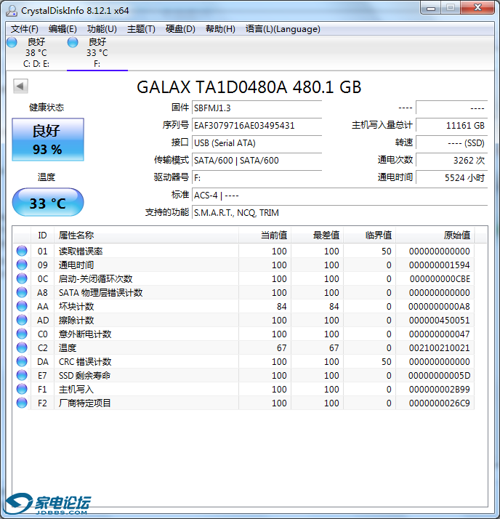Screen dimensions: 500x519
Task: Click the drive letter field F:
Action: pyautogui.click(x=257, y=178)
